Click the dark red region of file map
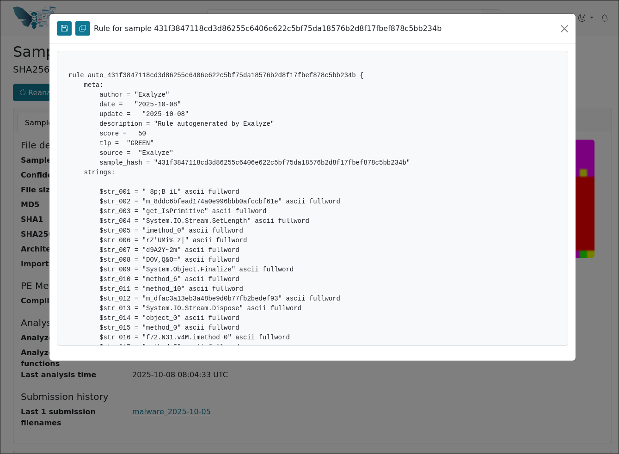 (x=585, y=213)
